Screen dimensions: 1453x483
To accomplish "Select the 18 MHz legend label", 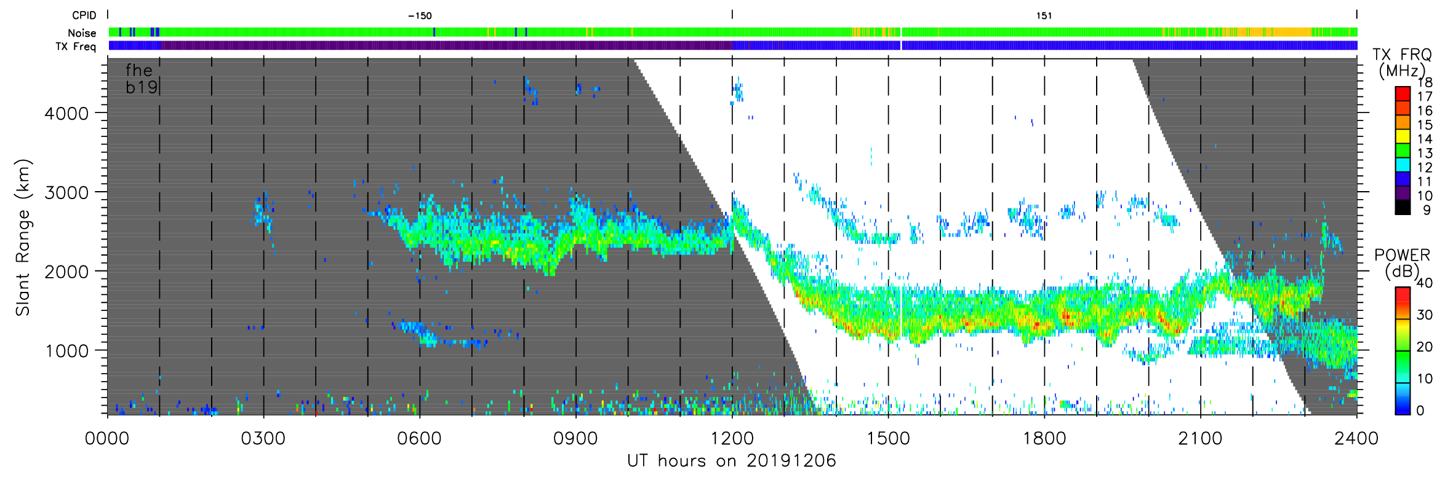I will 1425,82.
